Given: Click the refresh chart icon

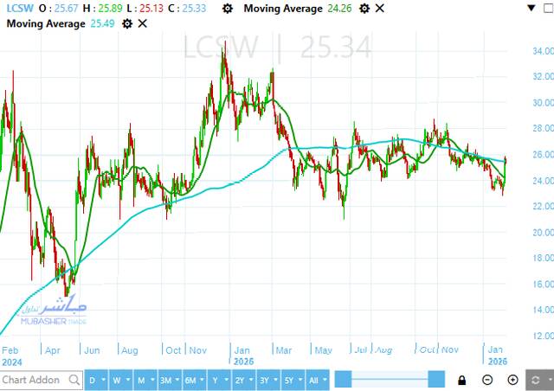Looking at the screenshot, I should click(x=538, y=380).
